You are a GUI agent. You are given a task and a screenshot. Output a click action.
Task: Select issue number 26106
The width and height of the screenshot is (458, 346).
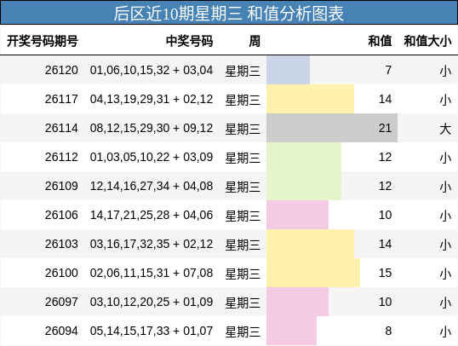point(61,215)
